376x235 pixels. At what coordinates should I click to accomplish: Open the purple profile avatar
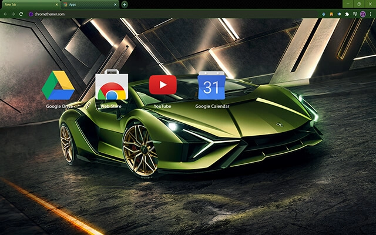click(x=363, y=14)
